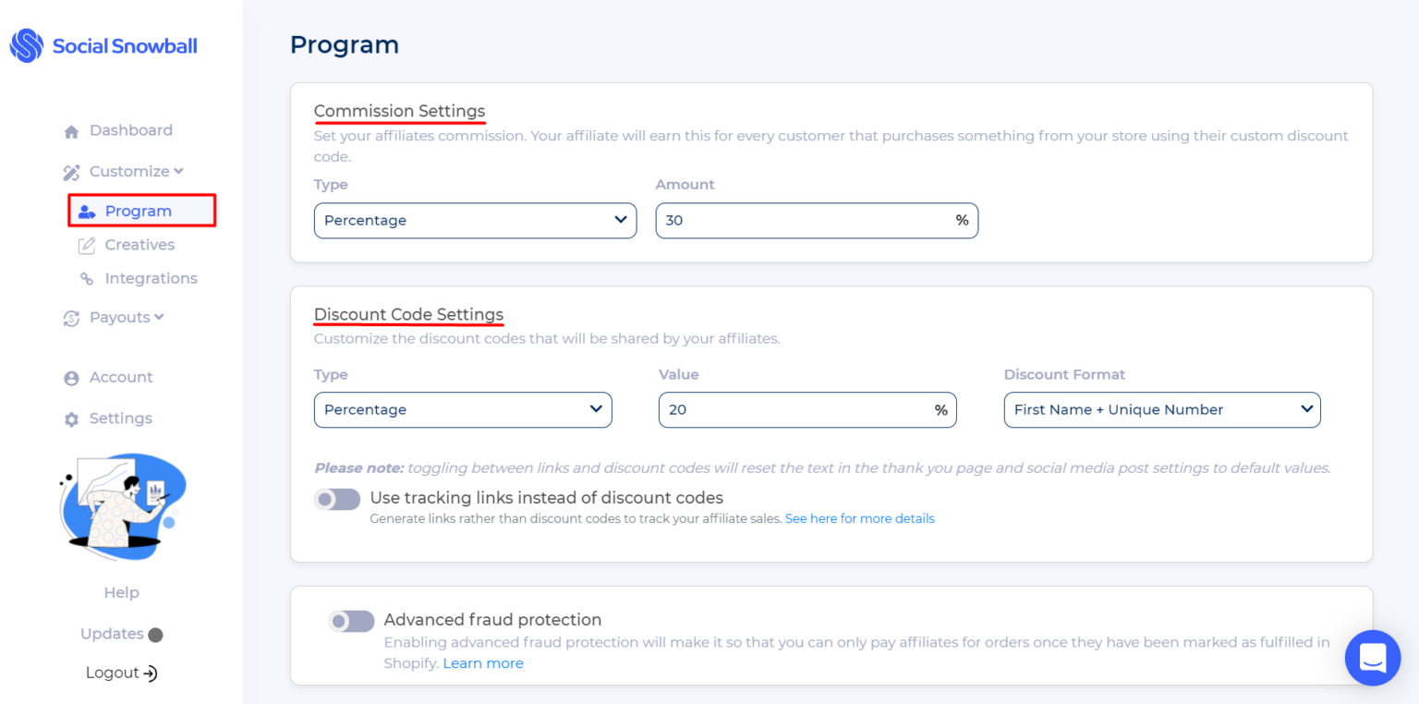The width and height of the screenshot is (1419, 704).
Task: Enable tracking links instead of discount codes
Action: click(337, 500)
